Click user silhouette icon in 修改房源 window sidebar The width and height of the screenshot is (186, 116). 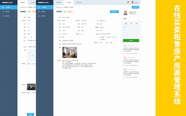[x=3, y=16]
